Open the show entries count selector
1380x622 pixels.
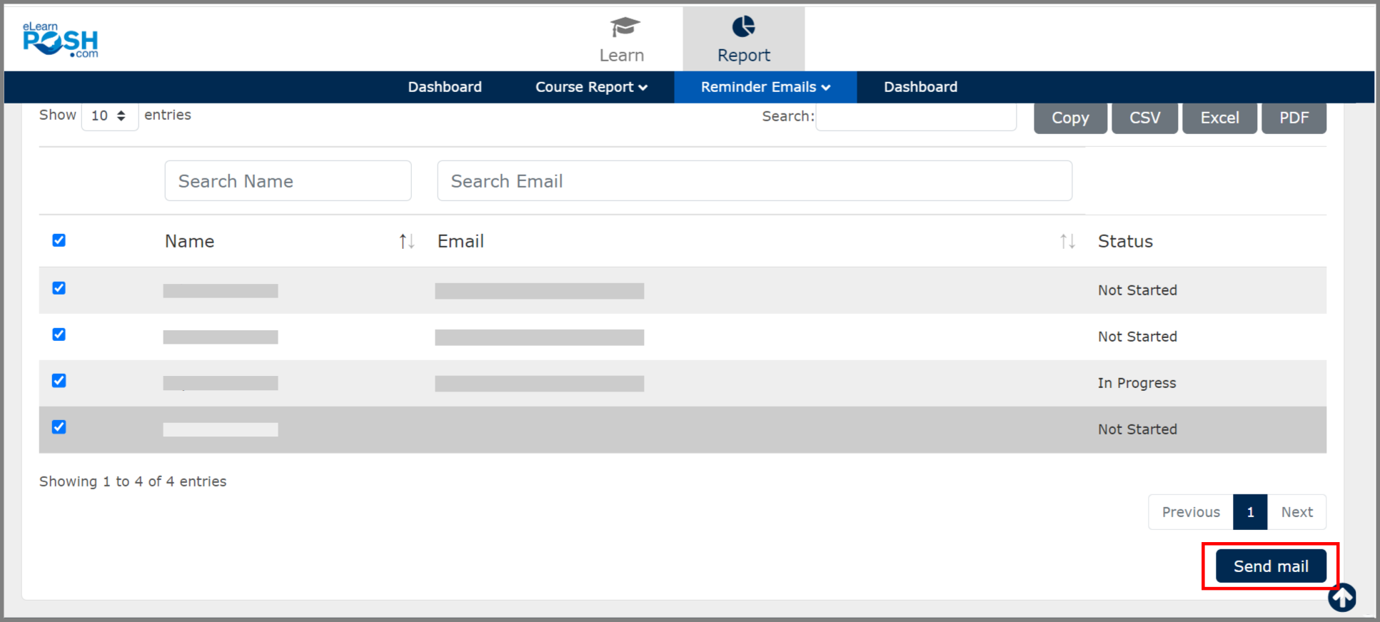[x=109, y=116]
